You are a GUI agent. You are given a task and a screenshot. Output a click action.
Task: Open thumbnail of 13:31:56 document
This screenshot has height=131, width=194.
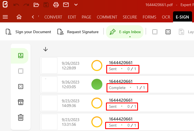click(x=49, y=122)
